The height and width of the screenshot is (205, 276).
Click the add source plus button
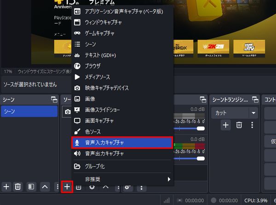[x=67, y=187]
